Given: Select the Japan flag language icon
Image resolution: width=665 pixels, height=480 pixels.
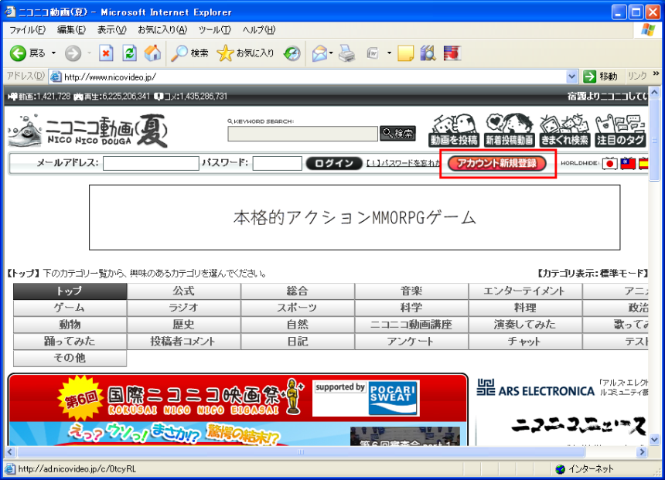Looking at the screenshot, I should click(x=610, y=164).
